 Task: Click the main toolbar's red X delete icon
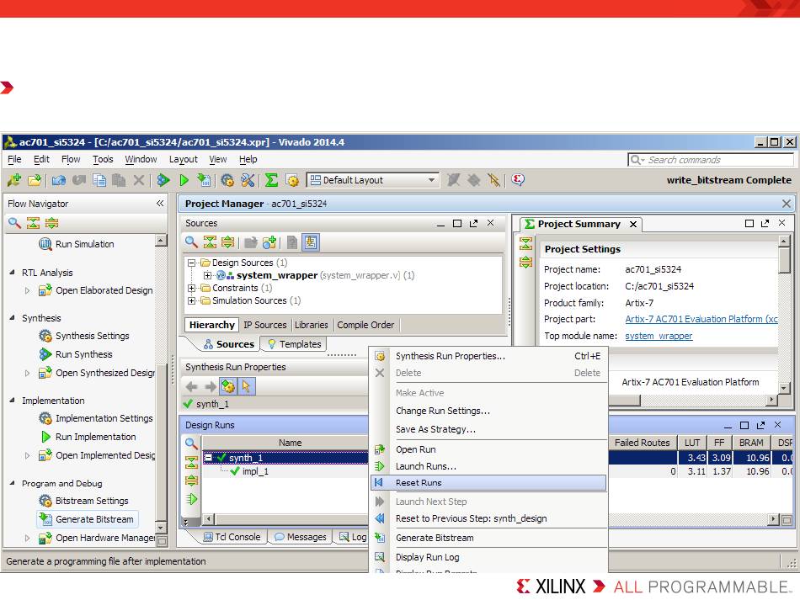[138, 180]
